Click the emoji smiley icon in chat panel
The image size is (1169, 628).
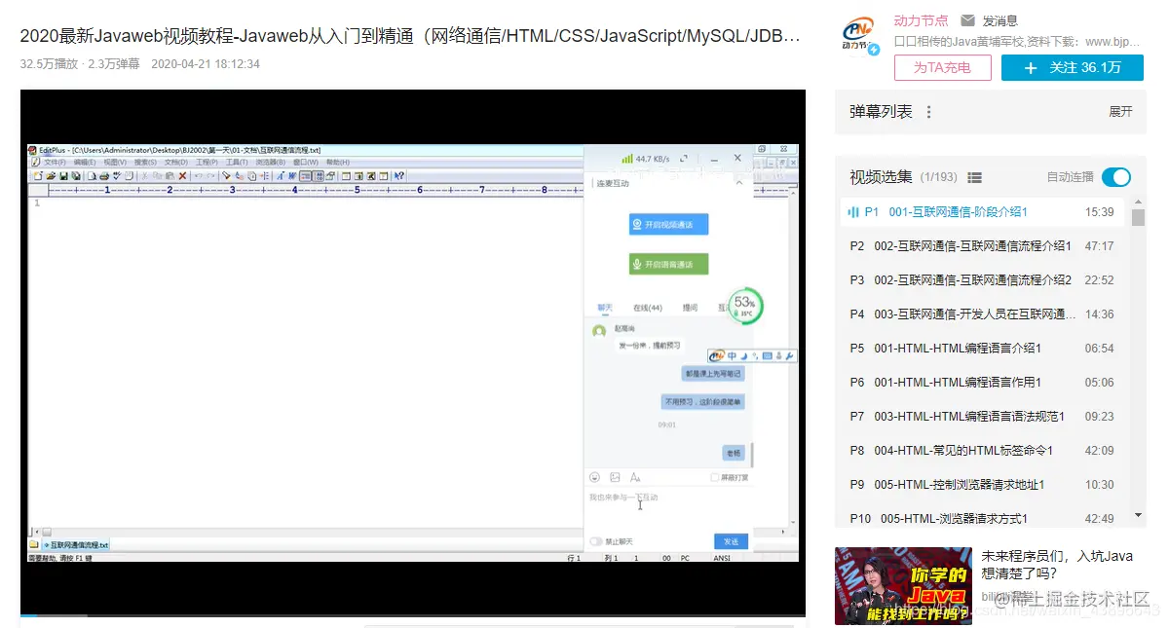point(595,477)
